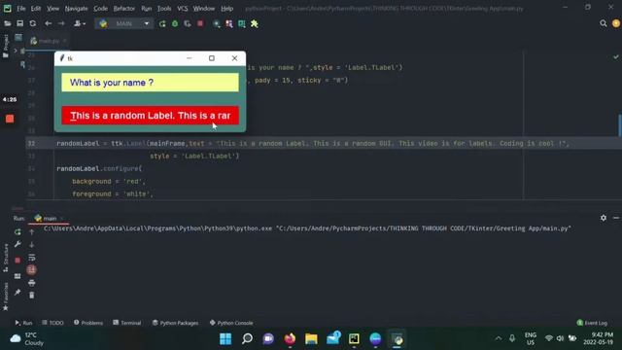Viewport: 622px width, 350px height.
Task: Click Rerun icon in Run panel
Action: (17, 231)
